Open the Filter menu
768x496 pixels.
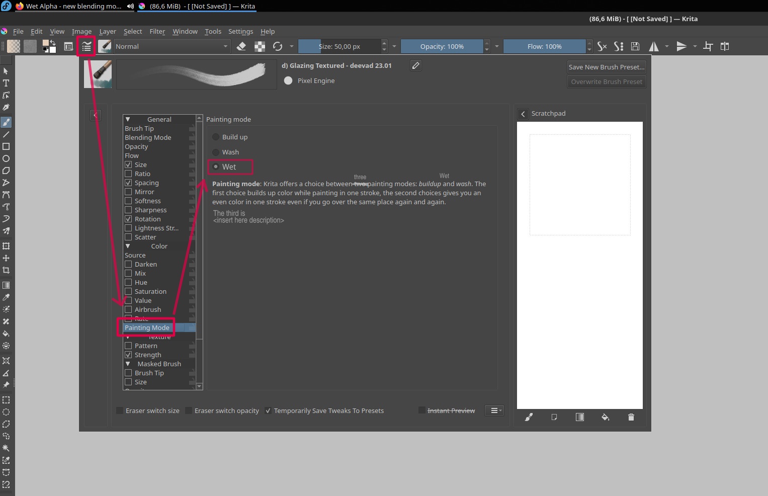(157, 31)
